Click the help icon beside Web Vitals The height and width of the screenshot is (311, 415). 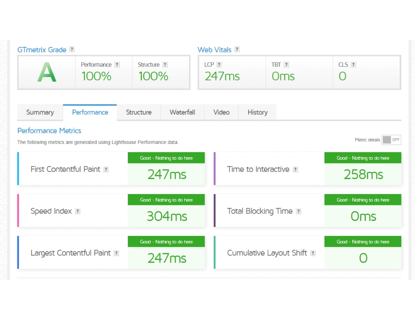tap(237, 49)
